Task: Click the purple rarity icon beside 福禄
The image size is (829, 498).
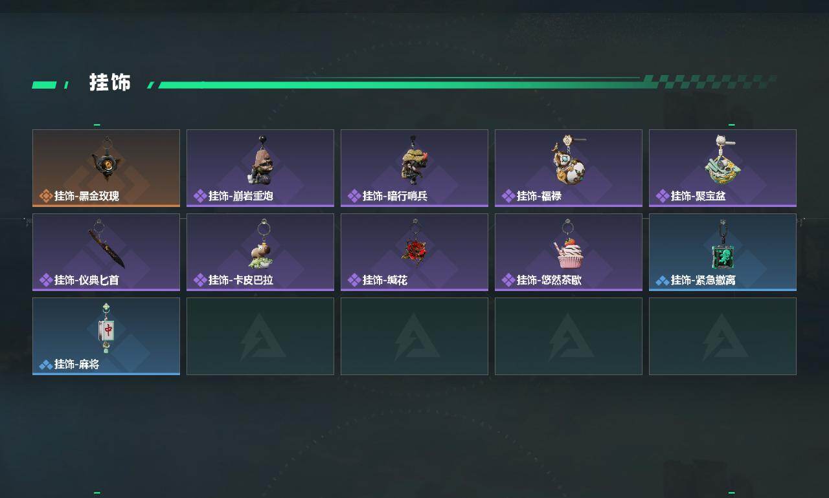Action: [508, 196]
